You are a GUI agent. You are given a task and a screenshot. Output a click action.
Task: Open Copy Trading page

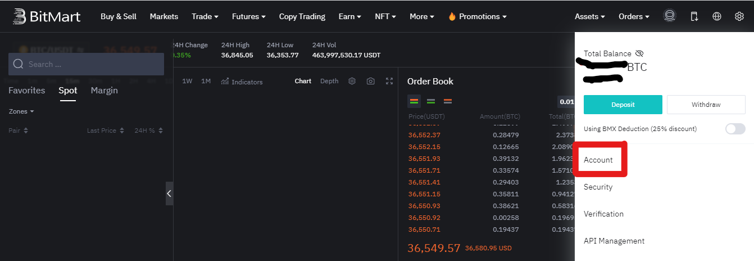pyautogui.click(x=302, y=16)
